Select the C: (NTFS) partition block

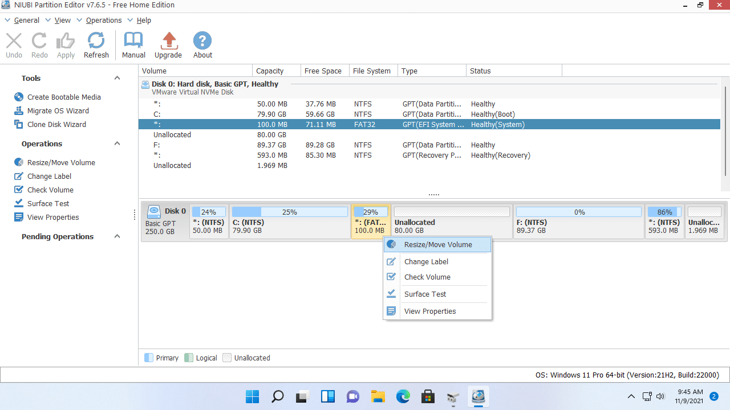click(290, 222)
